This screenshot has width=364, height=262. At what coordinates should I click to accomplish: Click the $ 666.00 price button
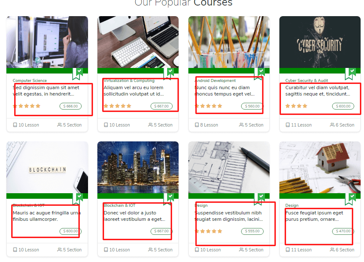(70, 106)
